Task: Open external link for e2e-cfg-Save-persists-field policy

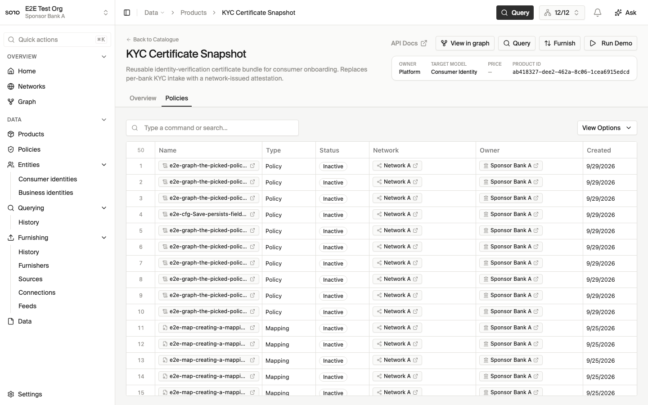Action: pos(252,214)
